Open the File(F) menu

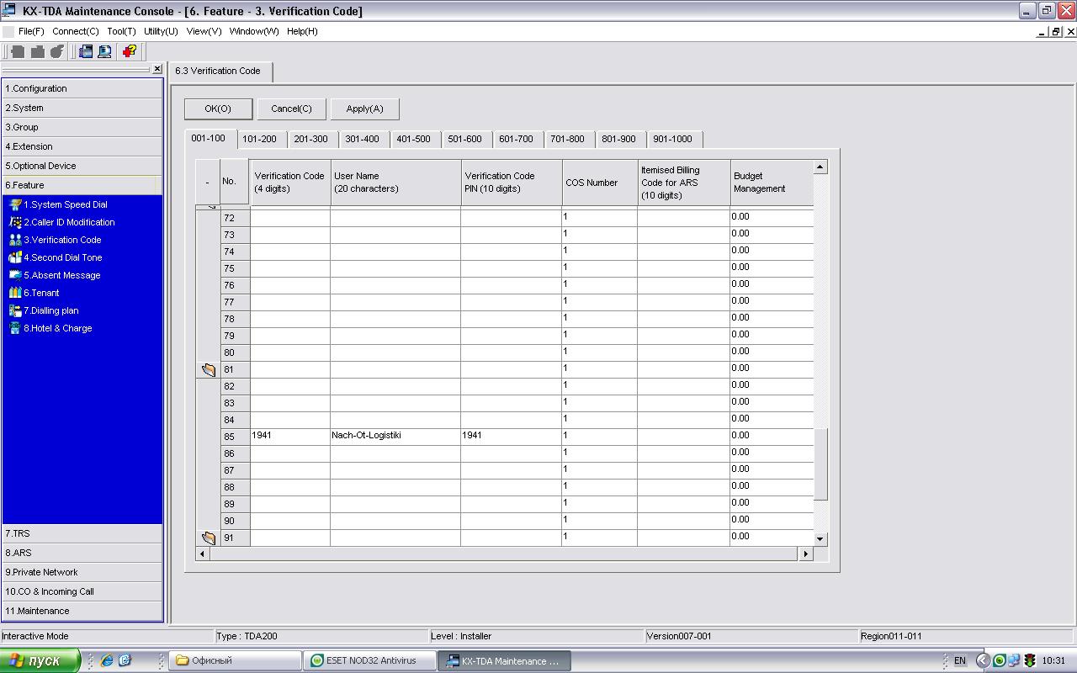click(x=31, y=31)
